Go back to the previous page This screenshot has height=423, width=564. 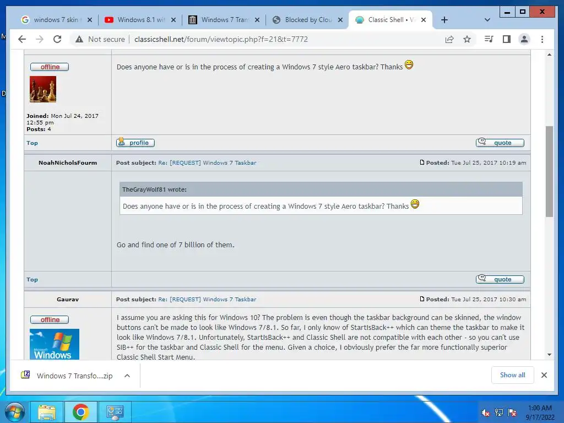[22, 39]
